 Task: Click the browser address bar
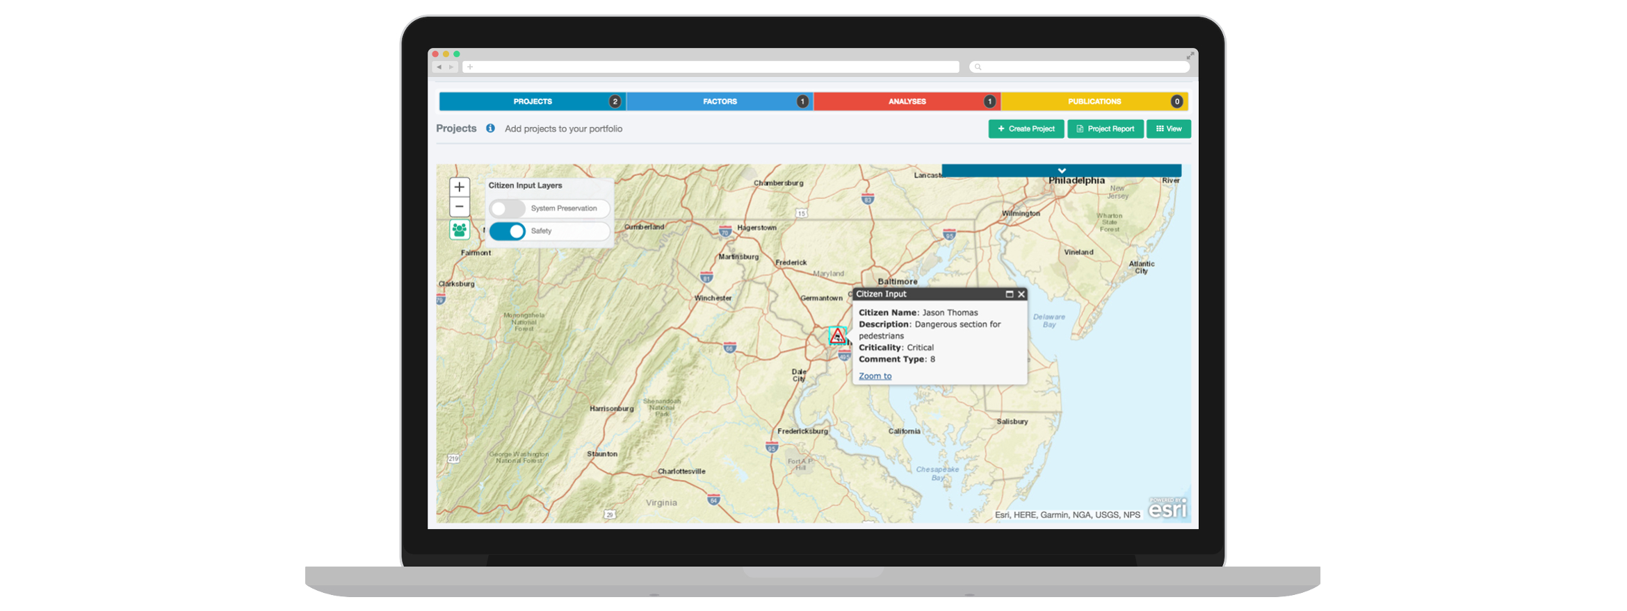coord(711,67)
